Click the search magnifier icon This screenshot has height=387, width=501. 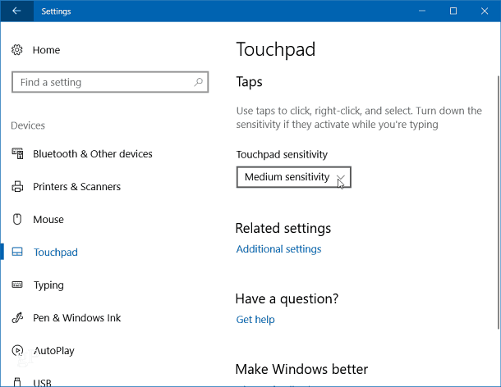[x=199, y=82]
